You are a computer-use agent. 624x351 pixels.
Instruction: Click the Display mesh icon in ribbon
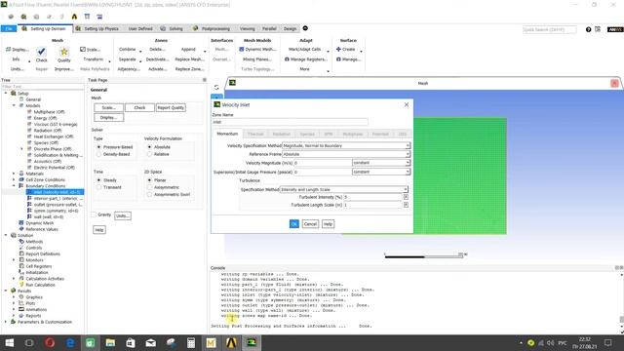8,50
